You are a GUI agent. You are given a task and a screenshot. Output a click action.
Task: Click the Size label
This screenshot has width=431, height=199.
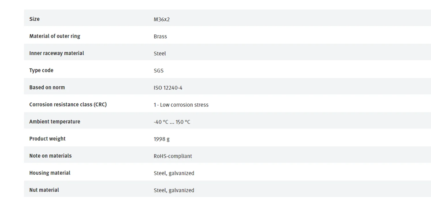pyautogui.click(x=34, y=19)
